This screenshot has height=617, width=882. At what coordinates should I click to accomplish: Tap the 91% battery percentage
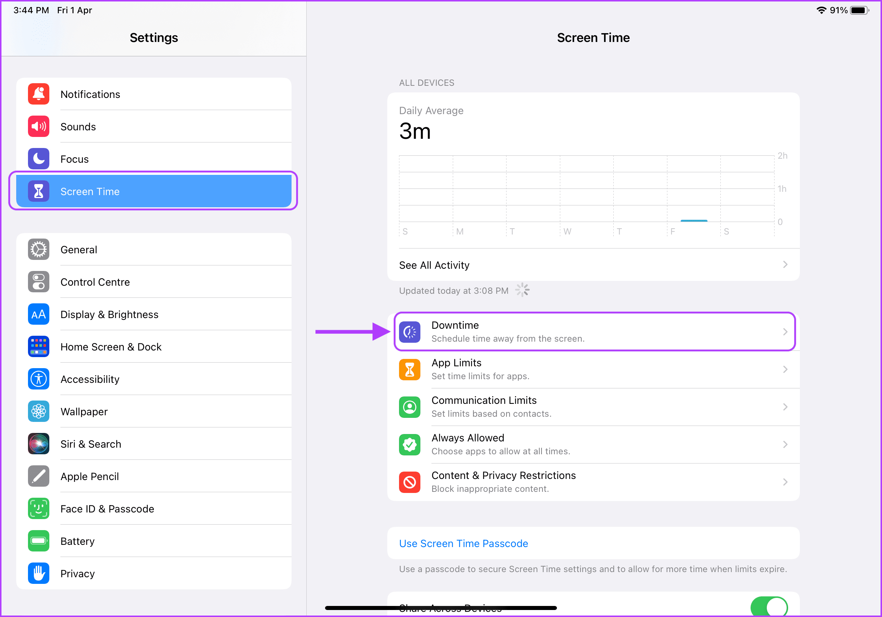839,10
